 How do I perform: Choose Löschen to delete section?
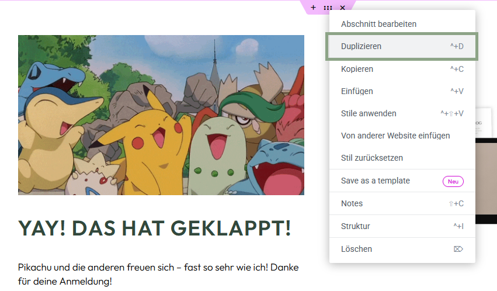402,249
